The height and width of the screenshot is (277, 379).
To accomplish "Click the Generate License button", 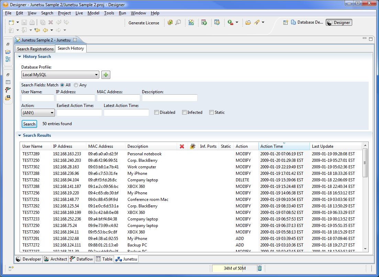I will [x=144, y=23].
